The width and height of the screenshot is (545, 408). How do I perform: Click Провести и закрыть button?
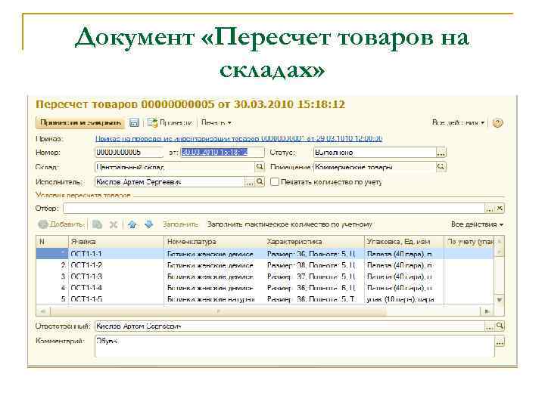[x=80, y=123]
